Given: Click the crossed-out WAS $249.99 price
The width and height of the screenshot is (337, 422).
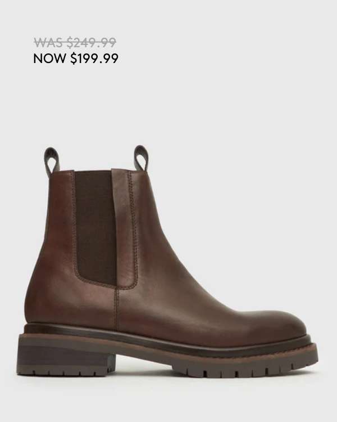Looking at the screenshot, I should (75, 42).
